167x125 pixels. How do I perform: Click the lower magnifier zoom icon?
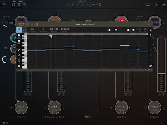pos(151,35)
